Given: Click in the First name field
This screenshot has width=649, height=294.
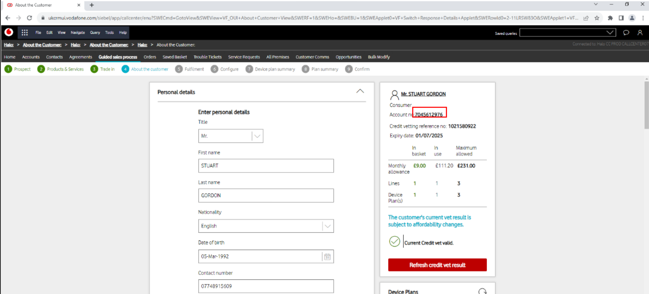Looking at the screenshot, I should [266, 166].
